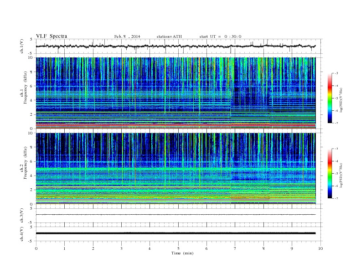Click the ch.1 spectrogram color bar
Viewport: 361px width, 279px height.
(x=330, y=98)
